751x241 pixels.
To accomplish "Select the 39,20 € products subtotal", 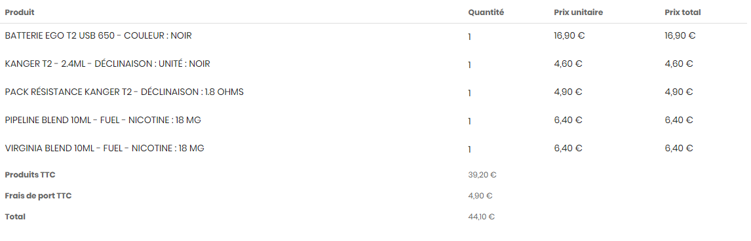I will pyautogui.click(x=482, y=175).
